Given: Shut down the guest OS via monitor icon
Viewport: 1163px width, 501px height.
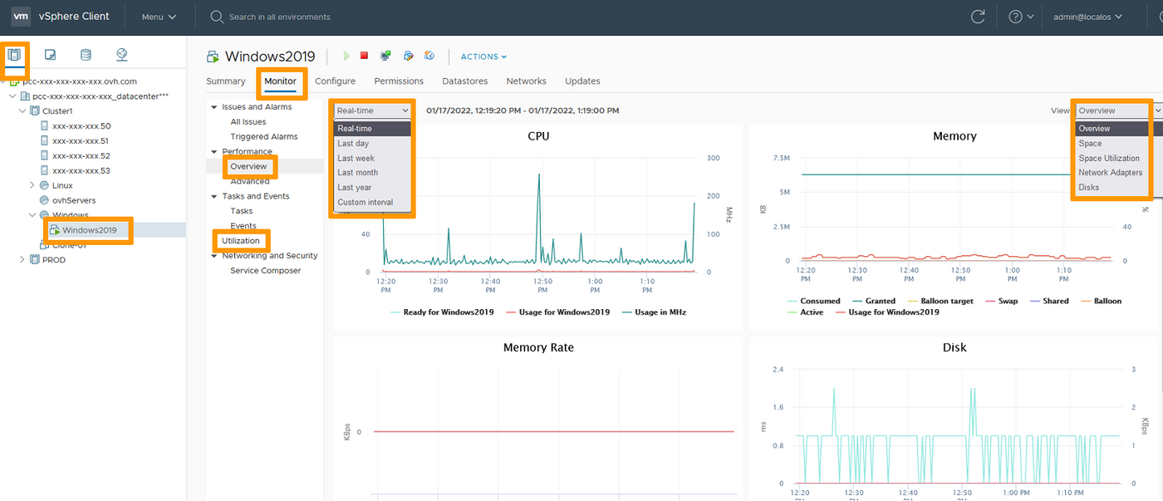Looking at the screenshot, I should click(x=385, y=56).
